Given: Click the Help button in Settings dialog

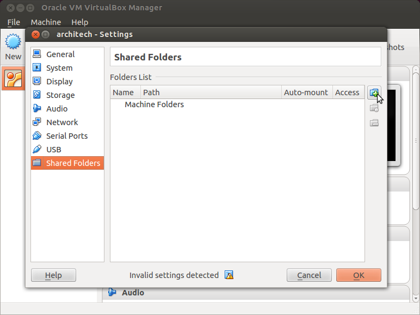Looking at the screenshot, I should (53, 275).
